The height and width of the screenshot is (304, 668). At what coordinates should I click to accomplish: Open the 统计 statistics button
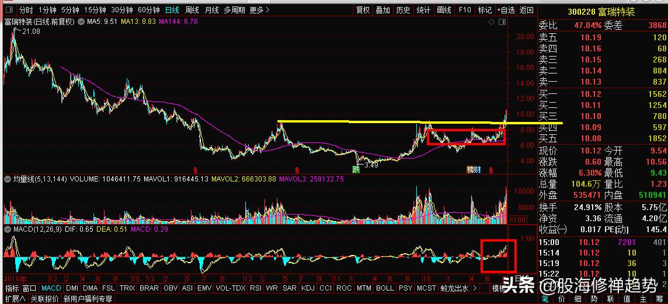click(x=423, y=10)
